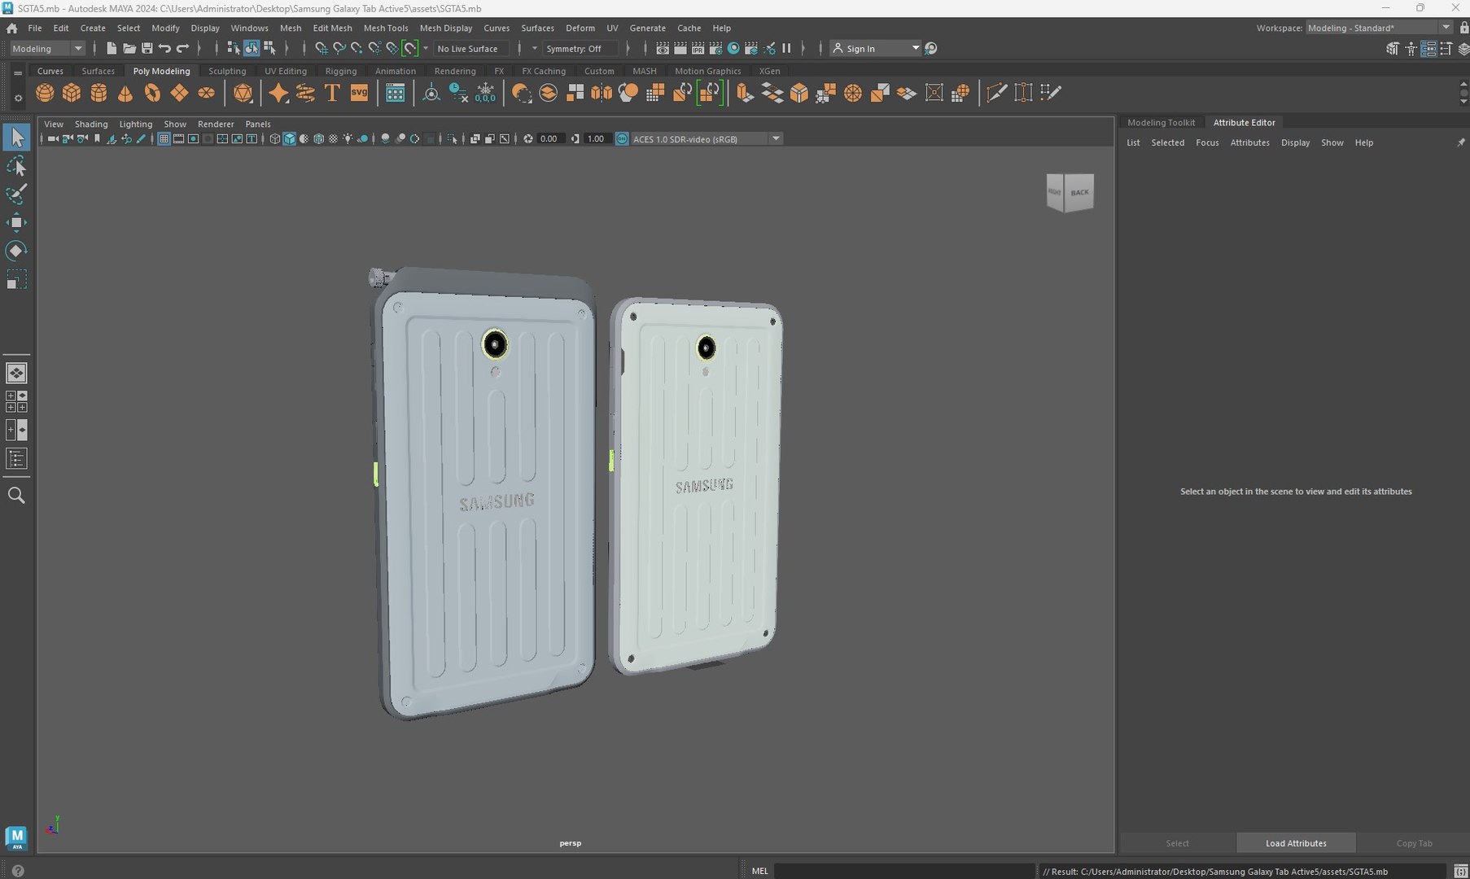1470x879 pixels.
Task: Open the Mesh Tools menu
Action: tap(386, 28)
